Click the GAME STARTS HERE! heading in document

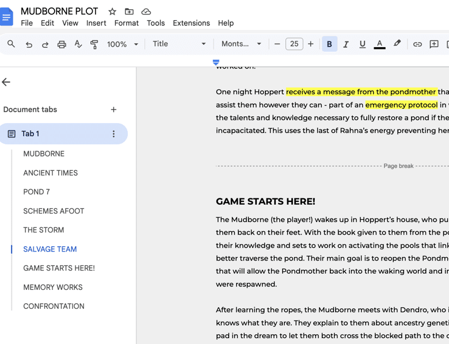265,201
